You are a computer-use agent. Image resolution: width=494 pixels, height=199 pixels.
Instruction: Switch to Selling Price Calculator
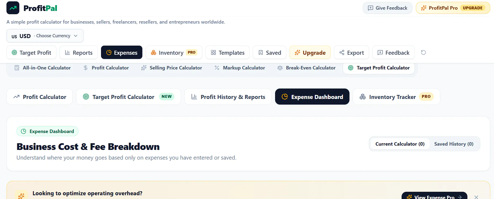click(172, 68)
